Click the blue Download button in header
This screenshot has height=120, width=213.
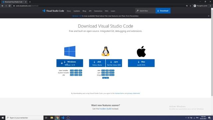click(163, 11)
